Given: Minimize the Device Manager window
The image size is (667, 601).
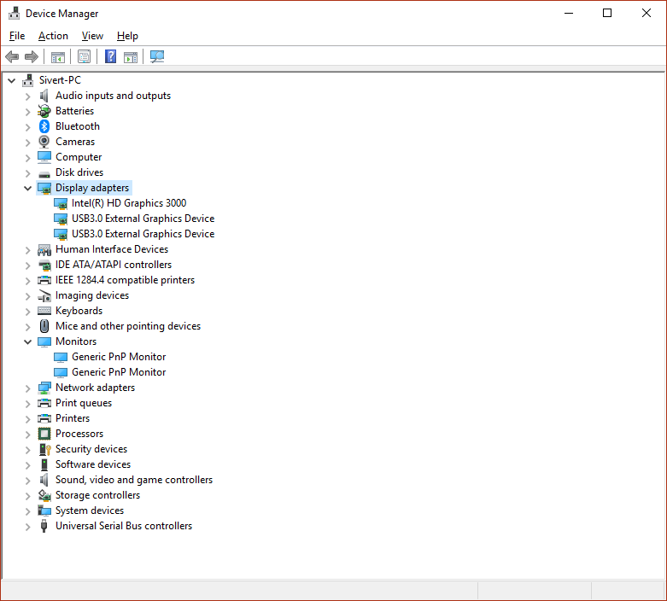Looking at the screenshot, I should click(x=569, y=13).
